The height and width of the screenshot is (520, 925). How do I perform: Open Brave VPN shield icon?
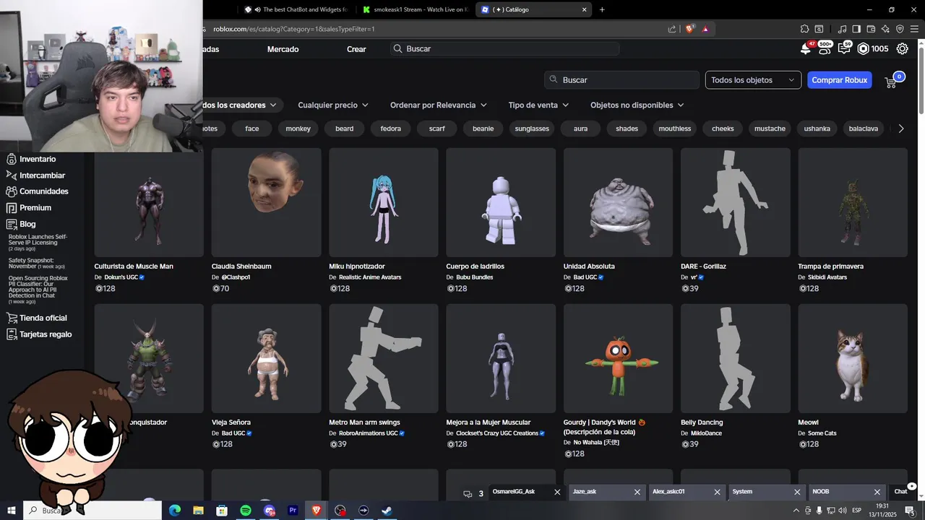(900, 29)
